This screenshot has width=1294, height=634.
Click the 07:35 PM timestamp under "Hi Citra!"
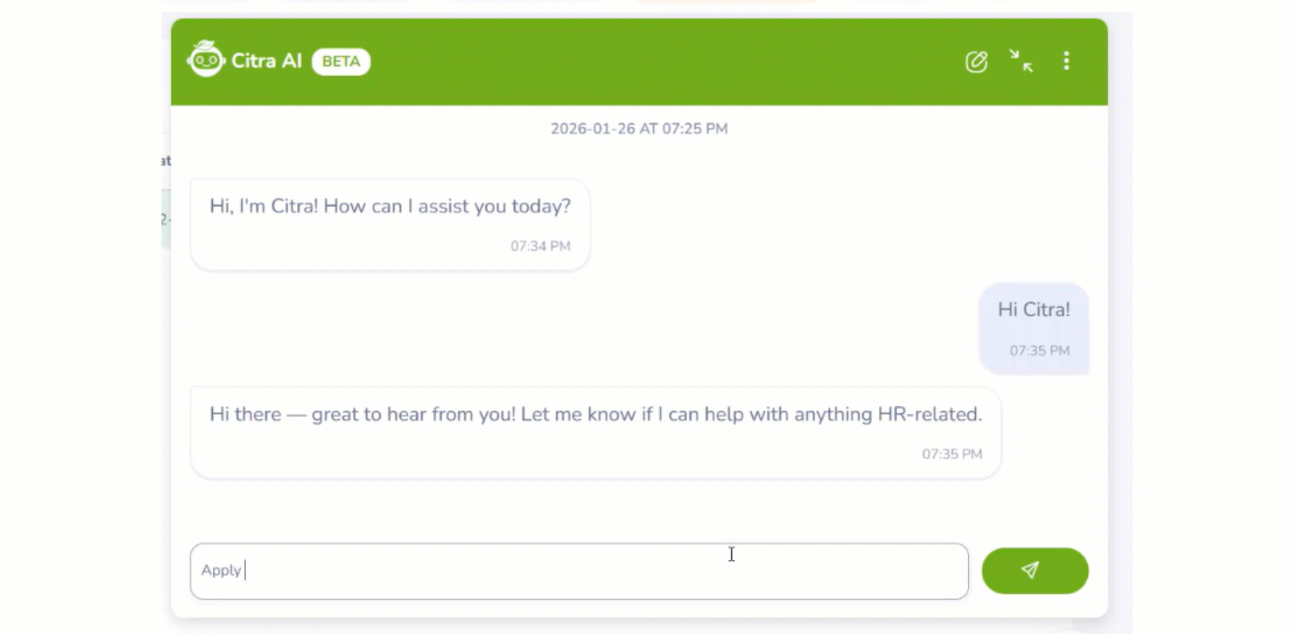tap(1039, 351)
